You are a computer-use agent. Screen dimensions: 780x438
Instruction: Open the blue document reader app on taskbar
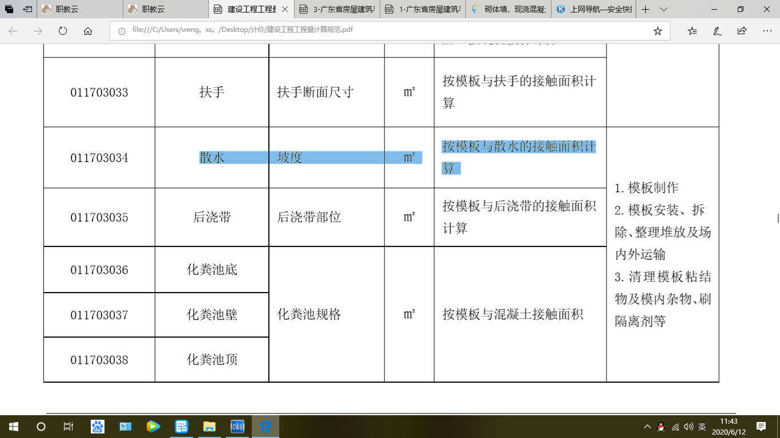point(182,427)
